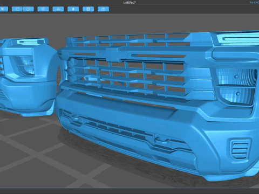Viewport: 259px width, 194px height.
Task: Select the large front grille model
Action: 158,106
